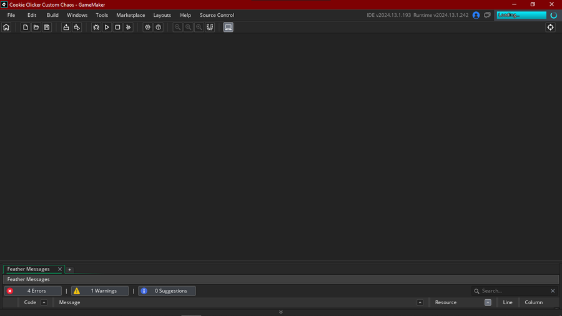Zoom in the workspace

point(199,27)
